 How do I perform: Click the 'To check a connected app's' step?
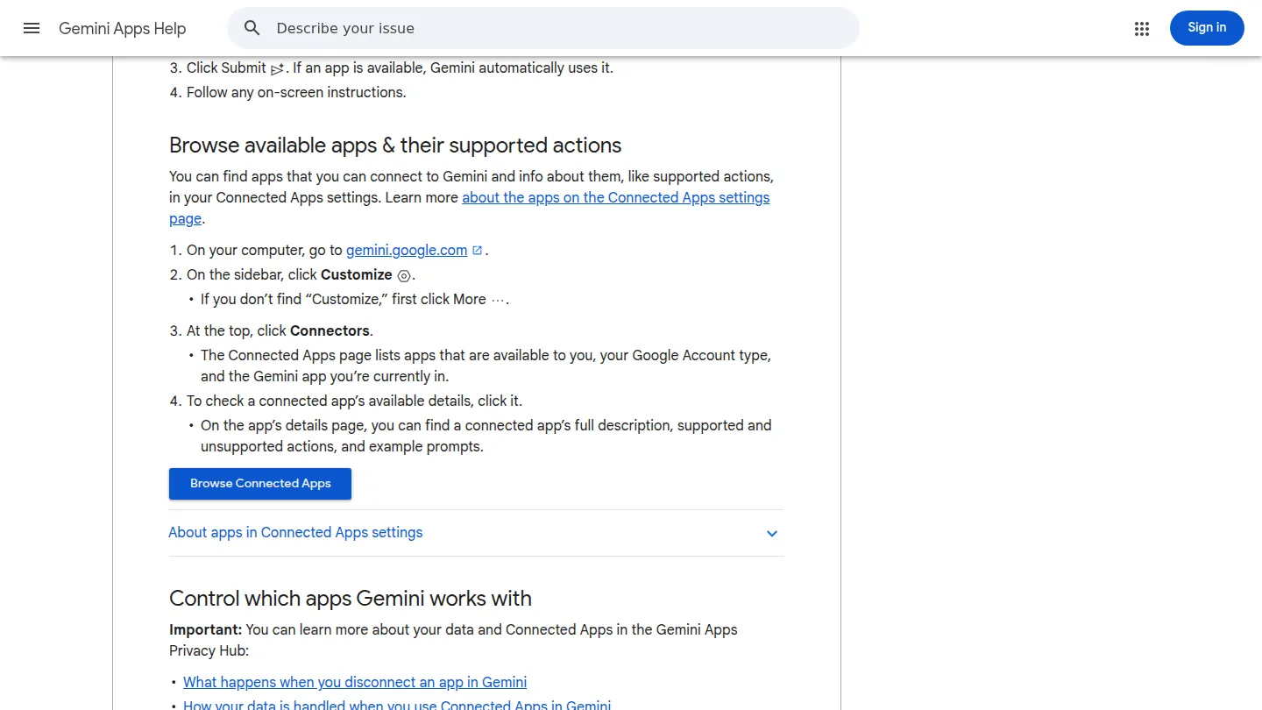click(354, 401)
